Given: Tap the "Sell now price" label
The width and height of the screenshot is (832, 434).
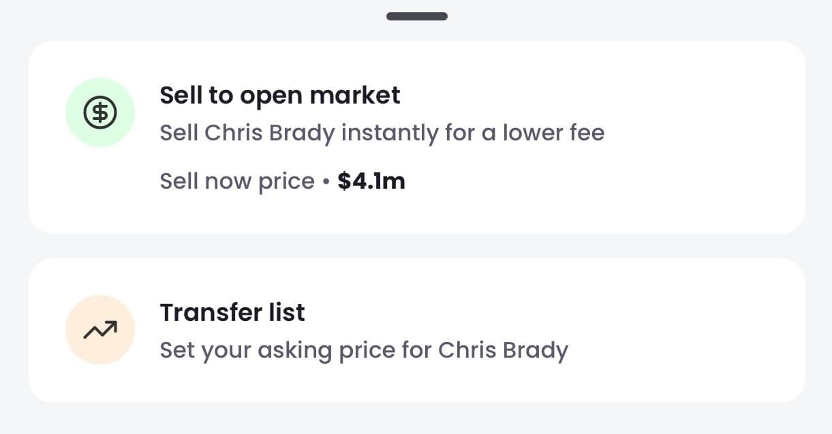Looking at the screenshot, I should click(236, 181).
